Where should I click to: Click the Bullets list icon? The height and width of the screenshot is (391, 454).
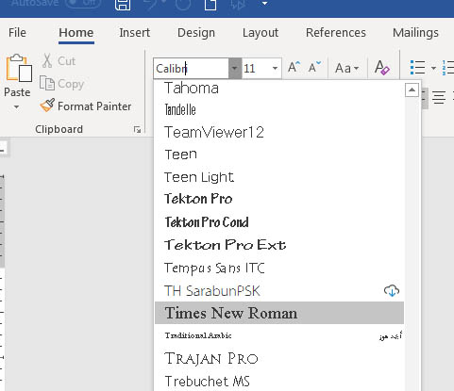tap(418, 68)
